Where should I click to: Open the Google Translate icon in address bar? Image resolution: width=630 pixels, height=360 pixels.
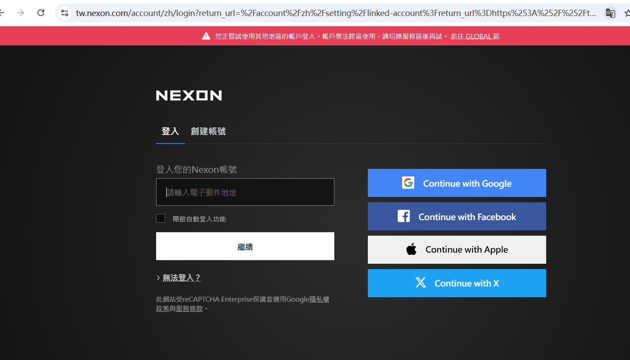tap(610, 13)
